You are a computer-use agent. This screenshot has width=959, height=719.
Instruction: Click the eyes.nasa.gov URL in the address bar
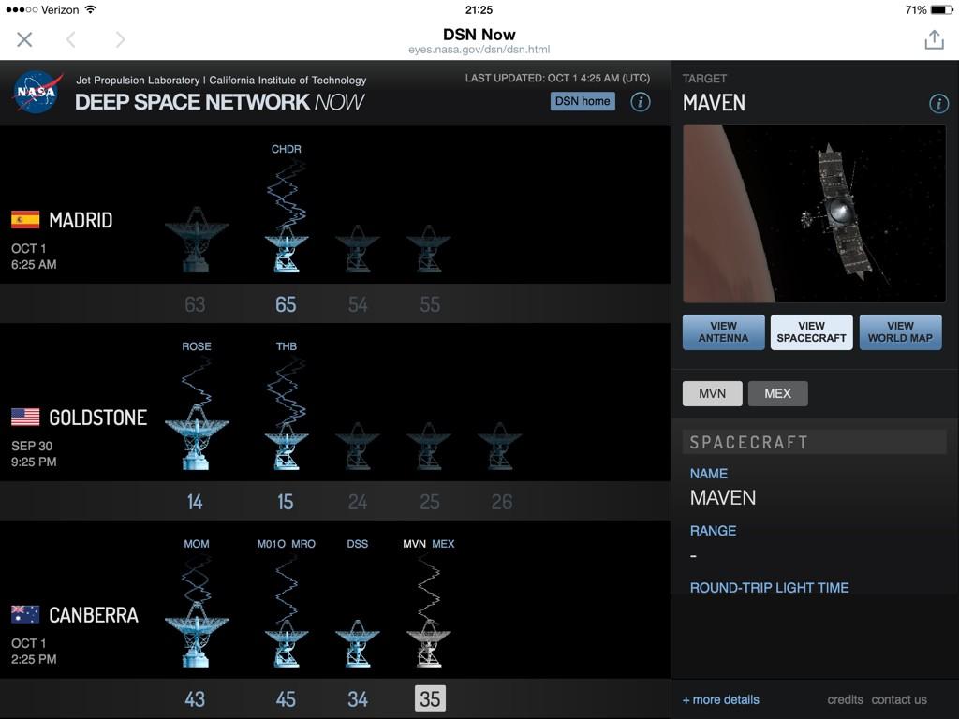(x=479, y=50)
